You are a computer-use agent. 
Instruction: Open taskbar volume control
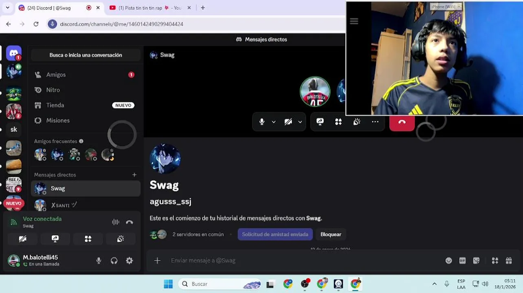[485, 284]
